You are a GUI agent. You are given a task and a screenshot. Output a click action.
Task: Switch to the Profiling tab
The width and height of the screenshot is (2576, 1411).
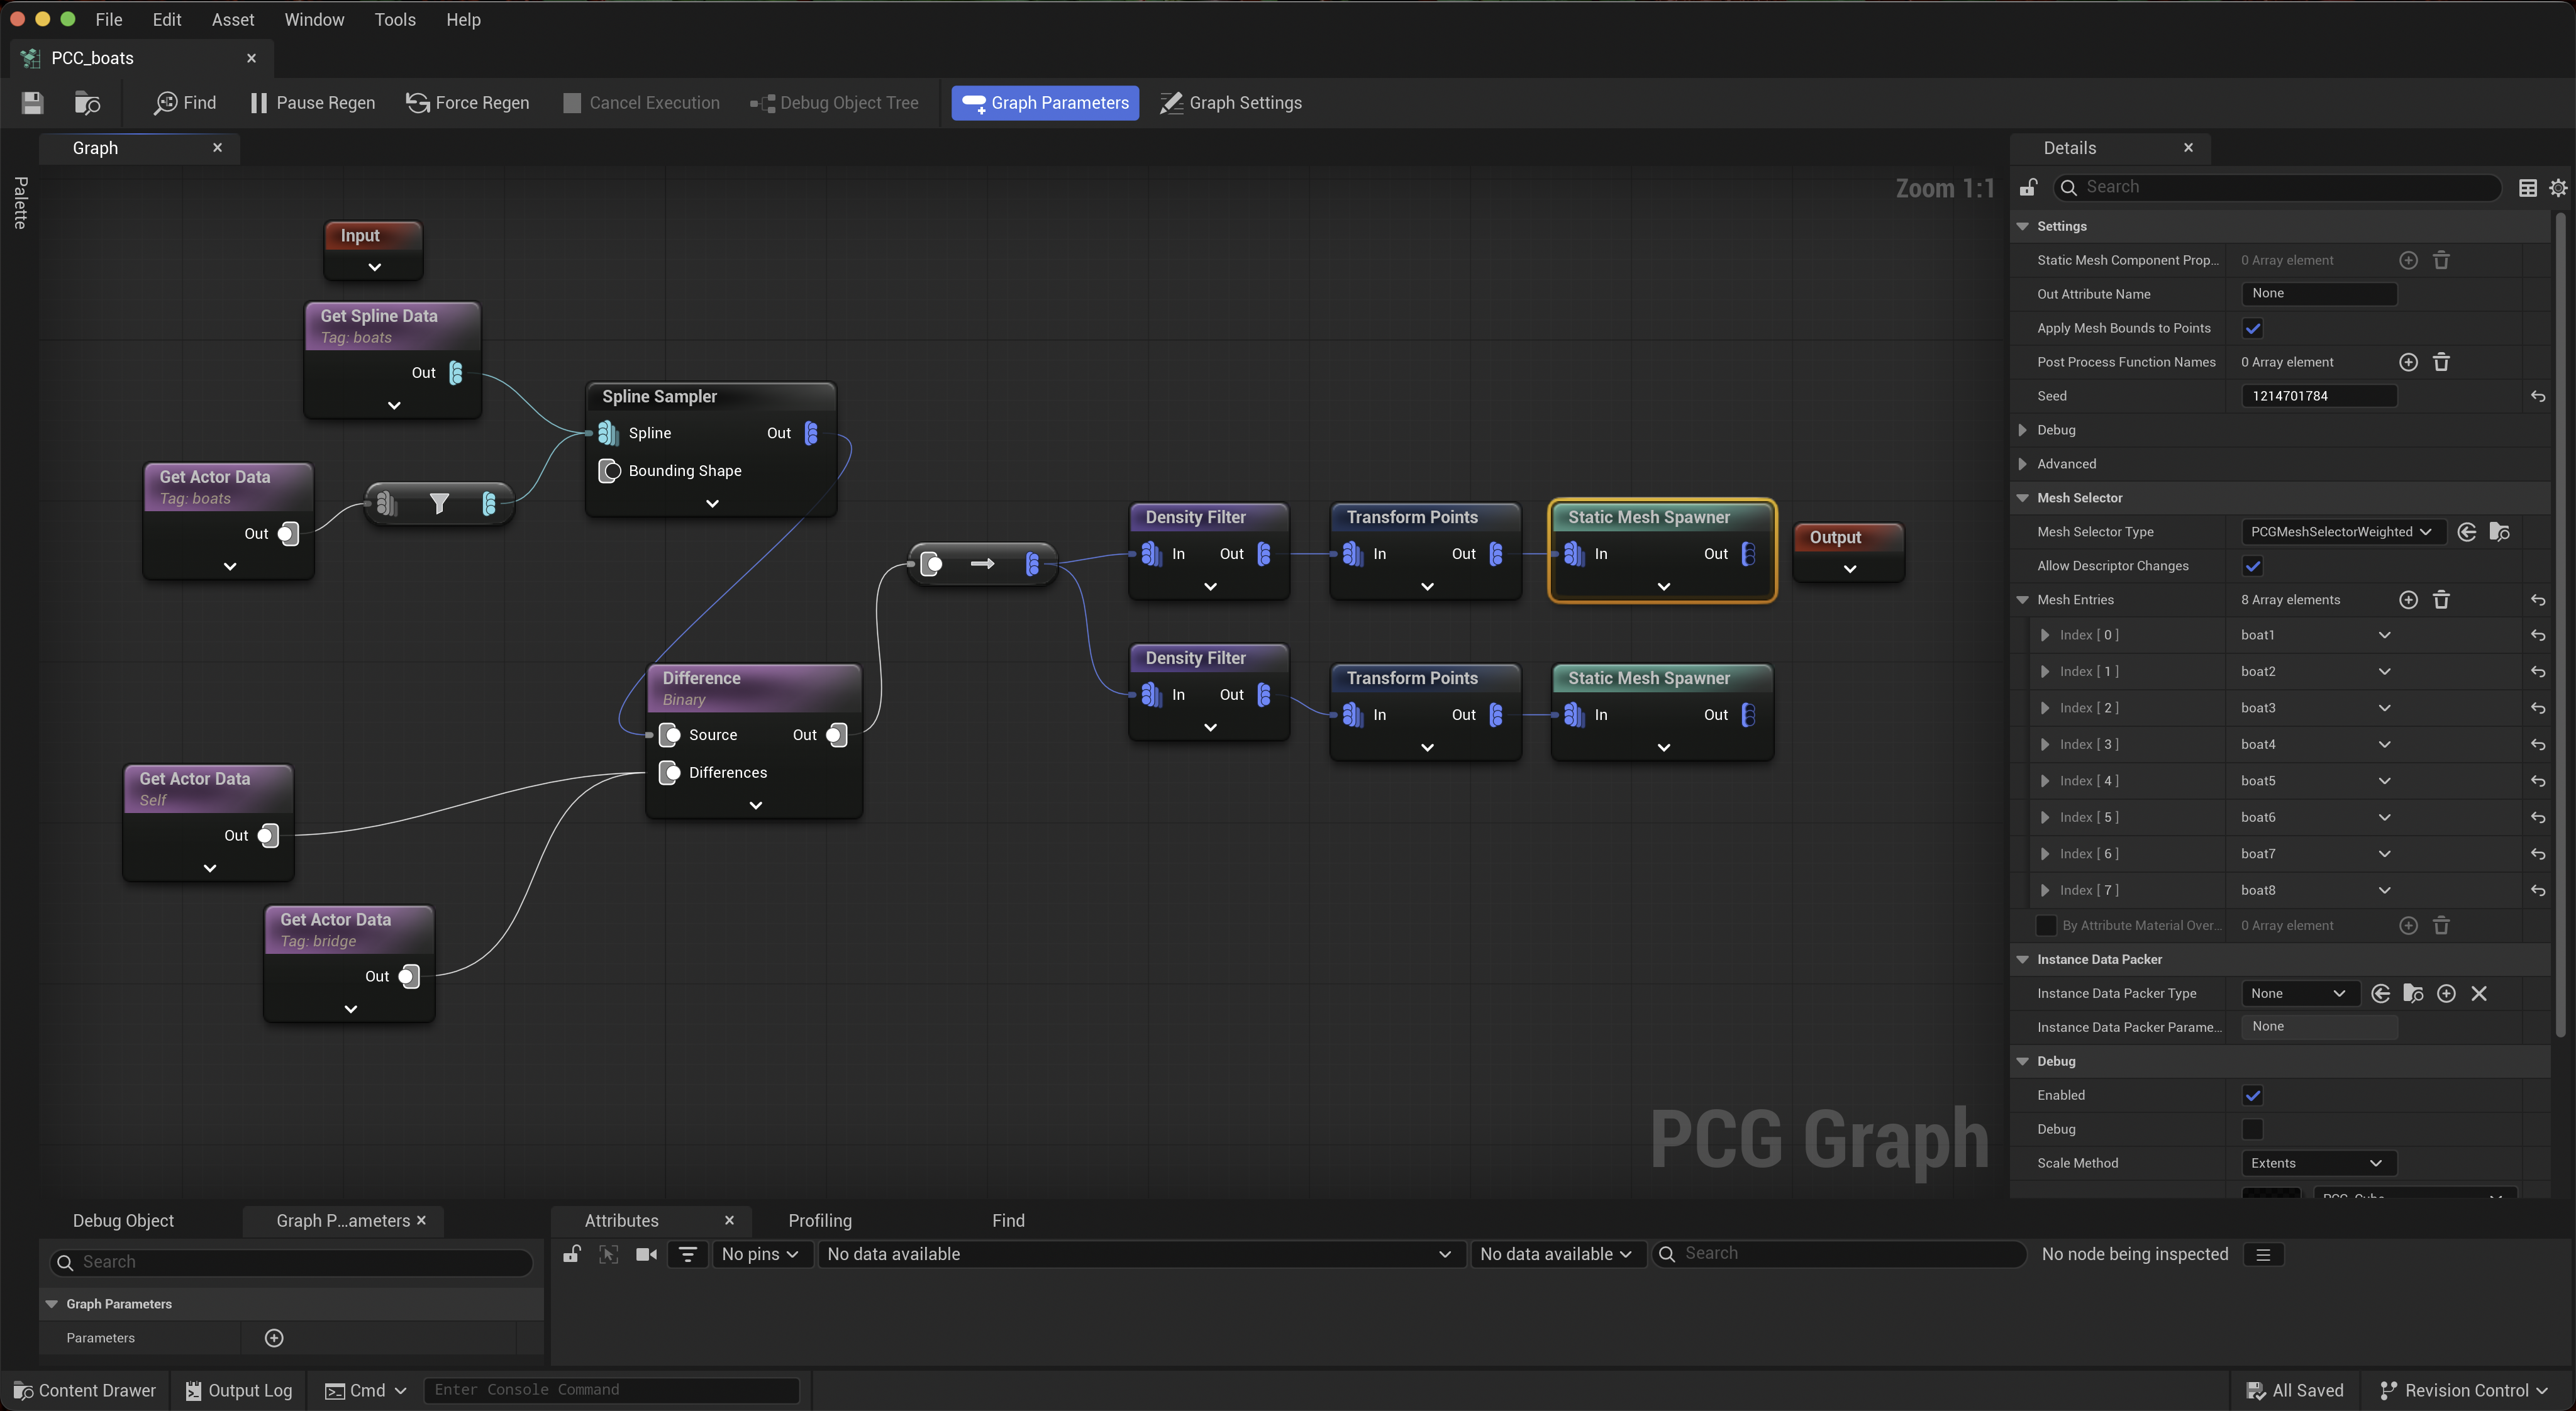click(x=819, y=1220)
